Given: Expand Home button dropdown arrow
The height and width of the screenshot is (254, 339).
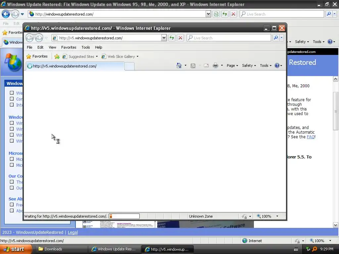Looking at the screenshot, I should (185, 65).
